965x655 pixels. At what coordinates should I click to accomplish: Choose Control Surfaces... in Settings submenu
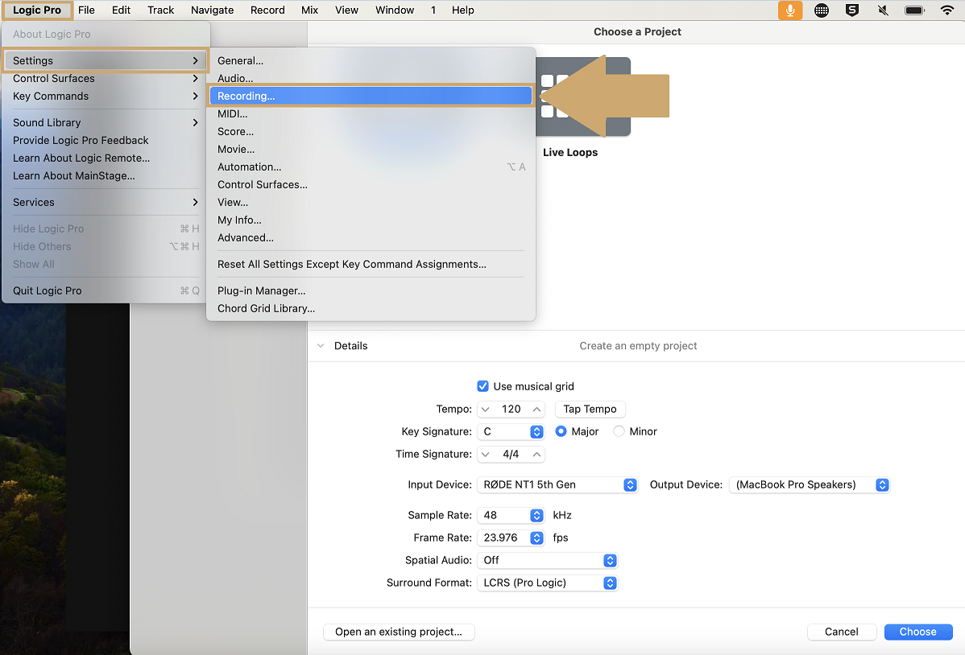tap(371, 184)
